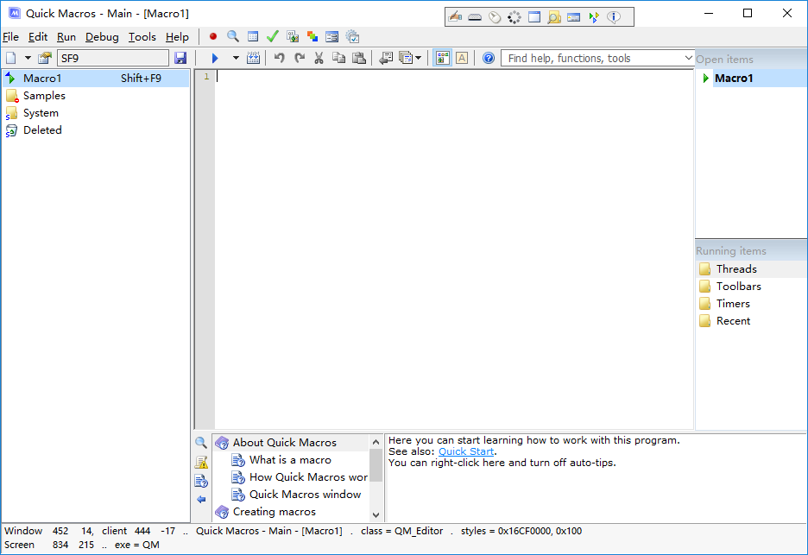Click the red Record macro button
Screen dimensions: 808x555
coord(213,36)
